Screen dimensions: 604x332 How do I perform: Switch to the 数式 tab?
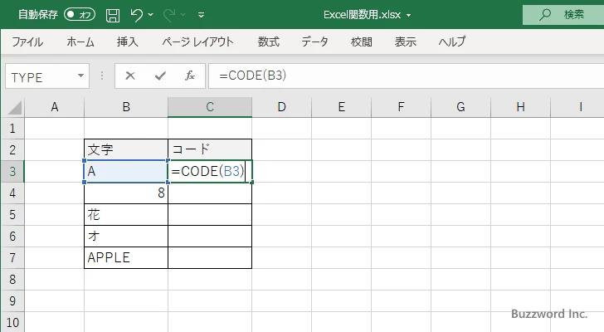click(x=269, y=41)
